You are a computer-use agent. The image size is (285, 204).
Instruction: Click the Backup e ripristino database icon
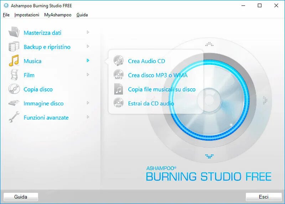tap(14, 46)
